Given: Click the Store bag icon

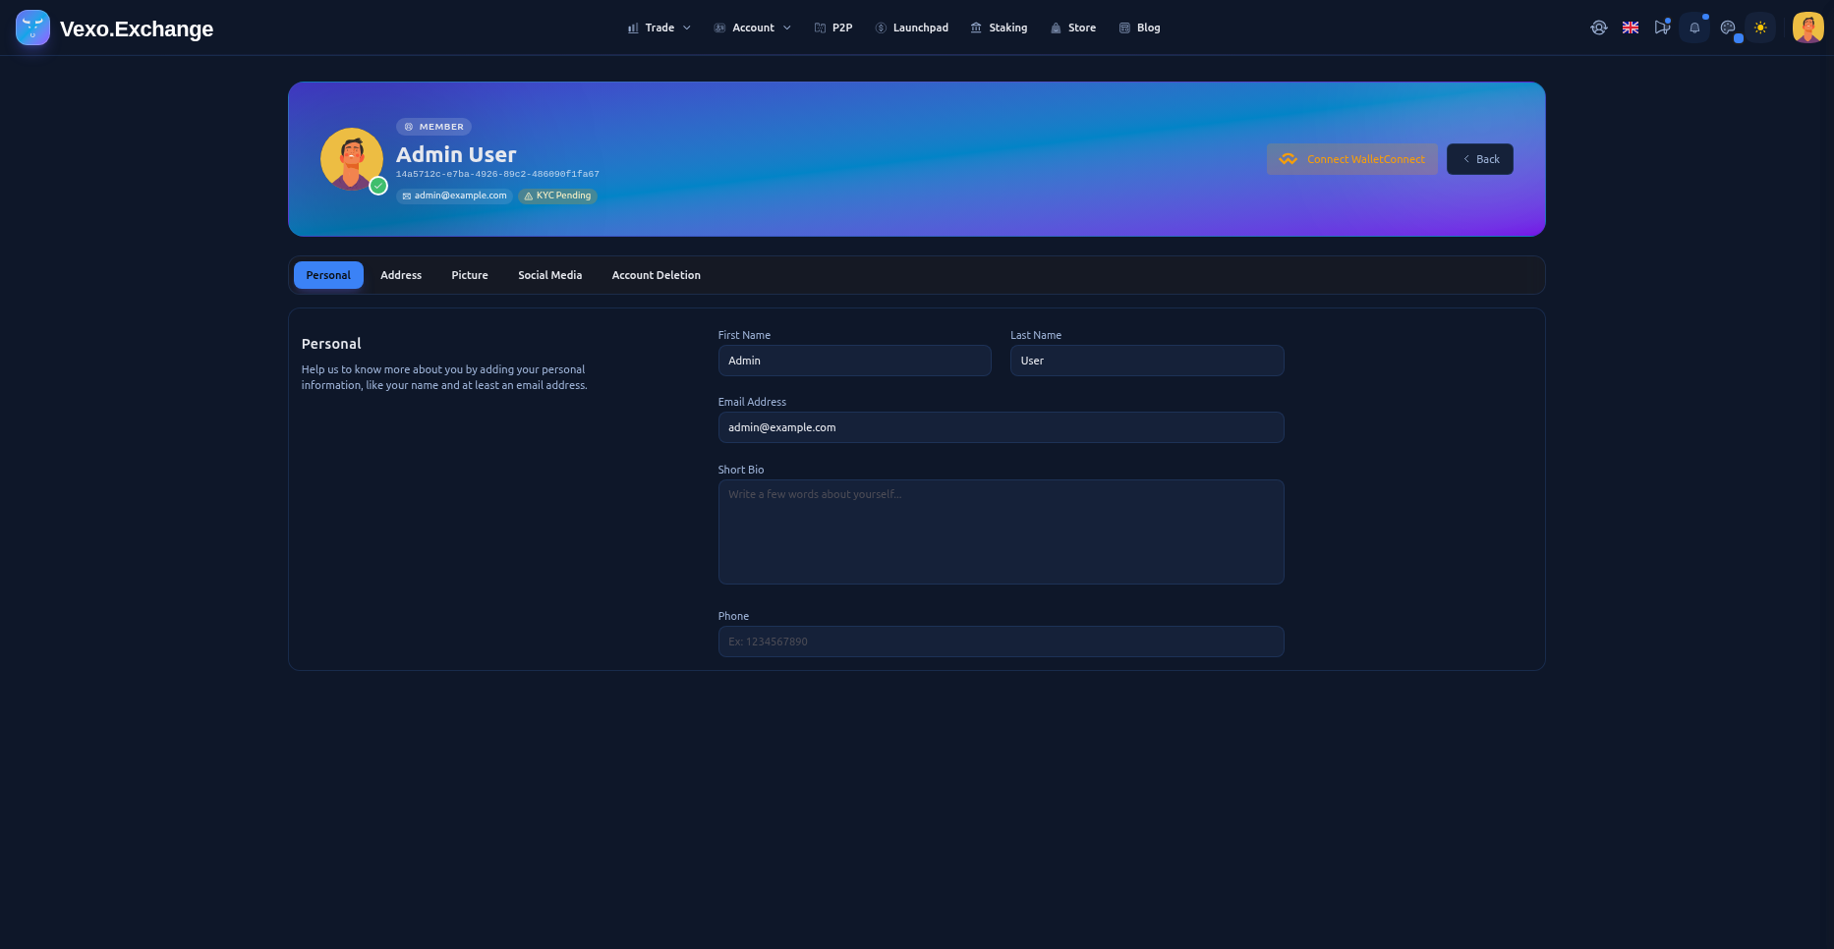Looking at the screenshot, I should pos(1057,28).
